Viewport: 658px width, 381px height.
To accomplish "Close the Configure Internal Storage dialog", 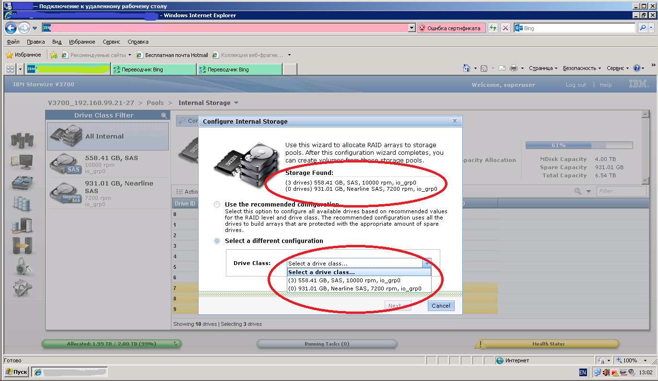I will (x=455, y=121).
